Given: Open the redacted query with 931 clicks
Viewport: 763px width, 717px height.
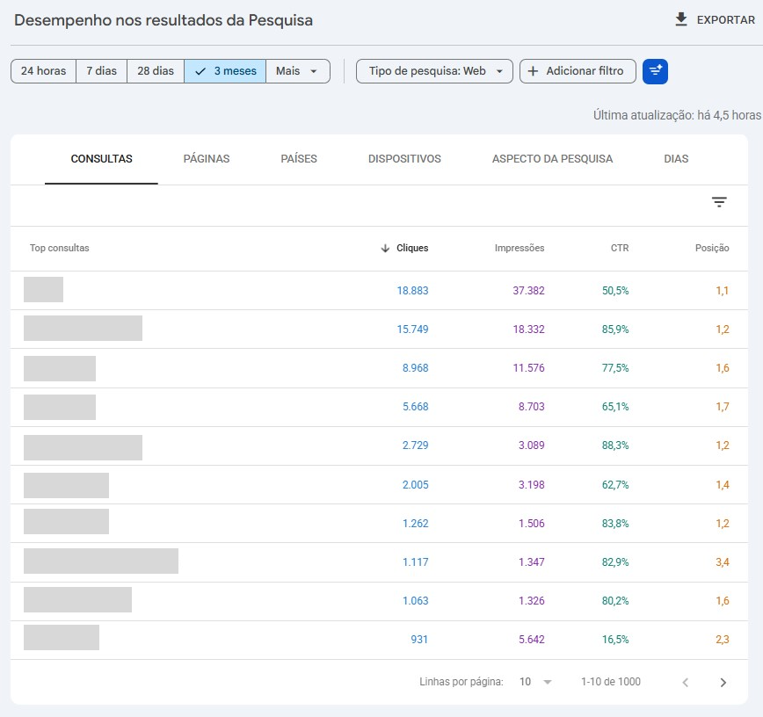Looking at the screenshot, I should click(x=62, y=637).
